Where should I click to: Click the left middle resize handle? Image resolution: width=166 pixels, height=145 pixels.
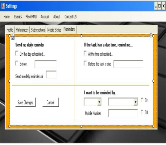coord(9,81)
